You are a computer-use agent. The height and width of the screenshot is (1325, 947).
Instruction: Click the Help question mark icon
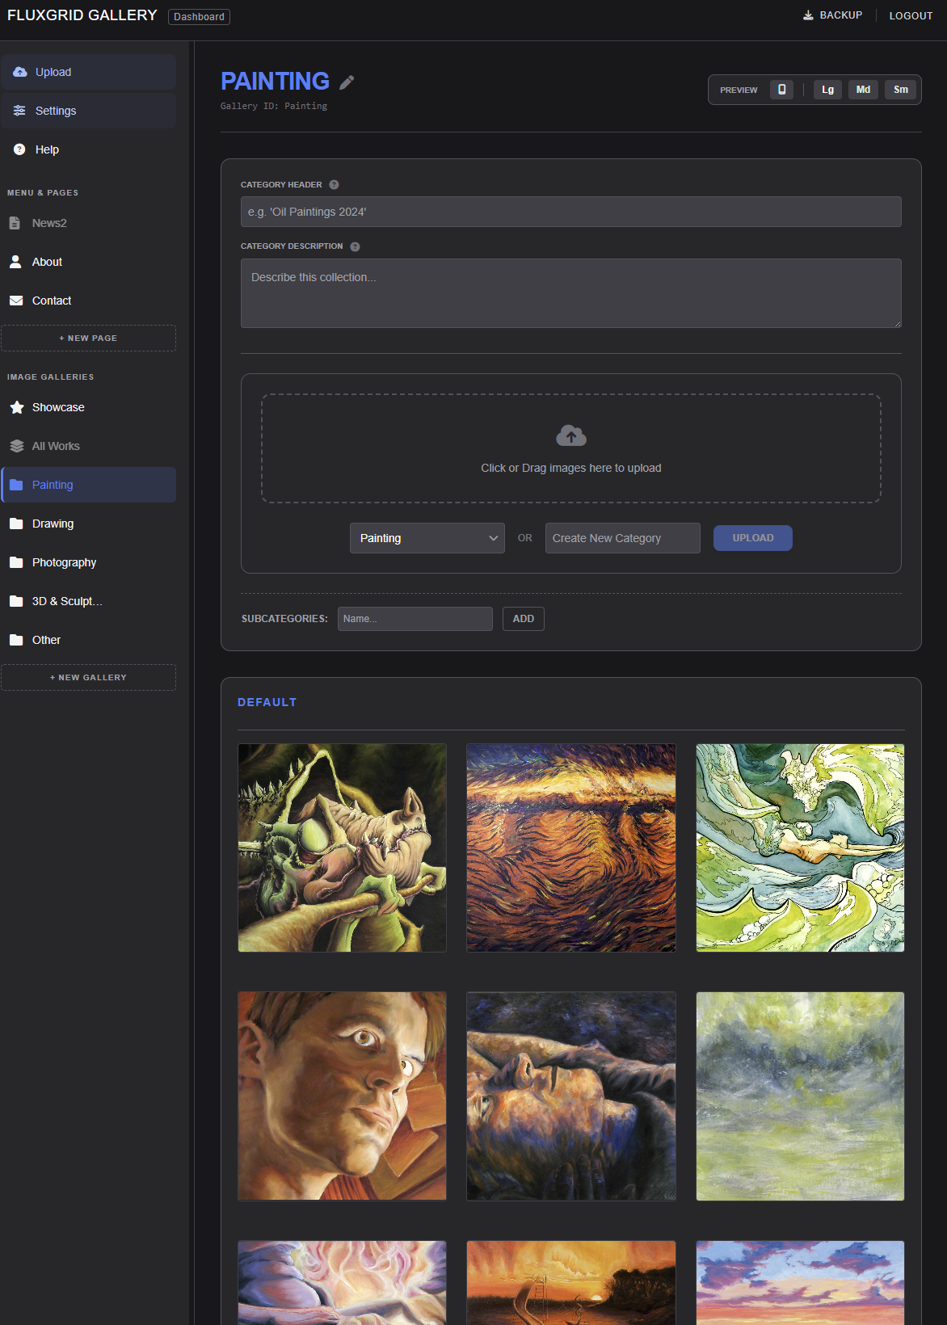click(19, 149)
